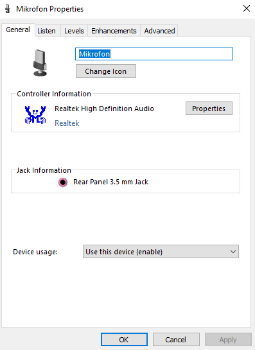Select the General tab
The height and width of the screenshot is (350, 255).
click(18, 30)
